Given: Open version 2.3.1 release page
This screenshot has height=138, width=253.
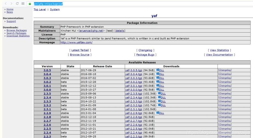Looking at the screenshot, I should (47, 109).
